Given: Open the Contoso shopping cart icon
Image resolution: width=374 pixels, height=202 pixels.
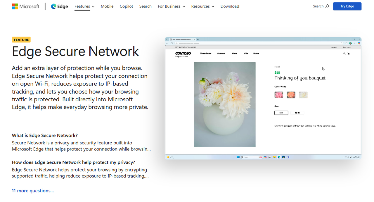Looking at the screenshot, I should coord(349,54).
